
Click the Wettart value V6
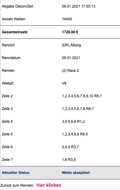64,83
